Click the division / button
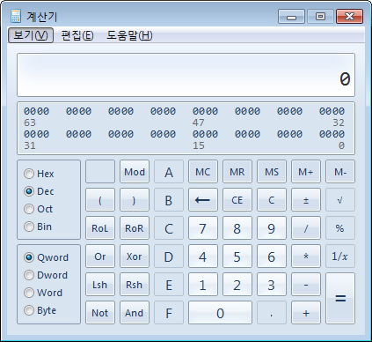372x342 pixels. click(x=306, y=228)
